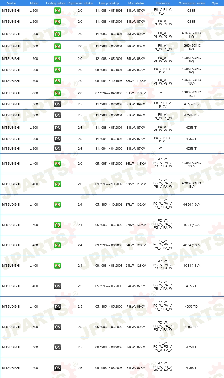Click P1_T body cell in 85kW / 116KM row
Viewport: 224px width, 378px height.
pyautogui.click(x=162, y=93)
